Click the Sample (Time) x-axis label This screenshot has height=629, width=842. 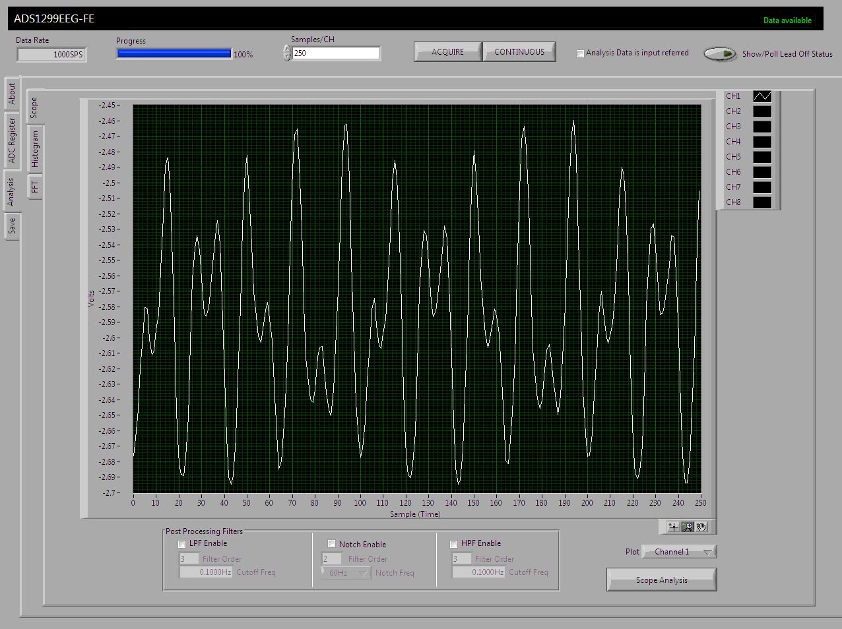[415, 514]
